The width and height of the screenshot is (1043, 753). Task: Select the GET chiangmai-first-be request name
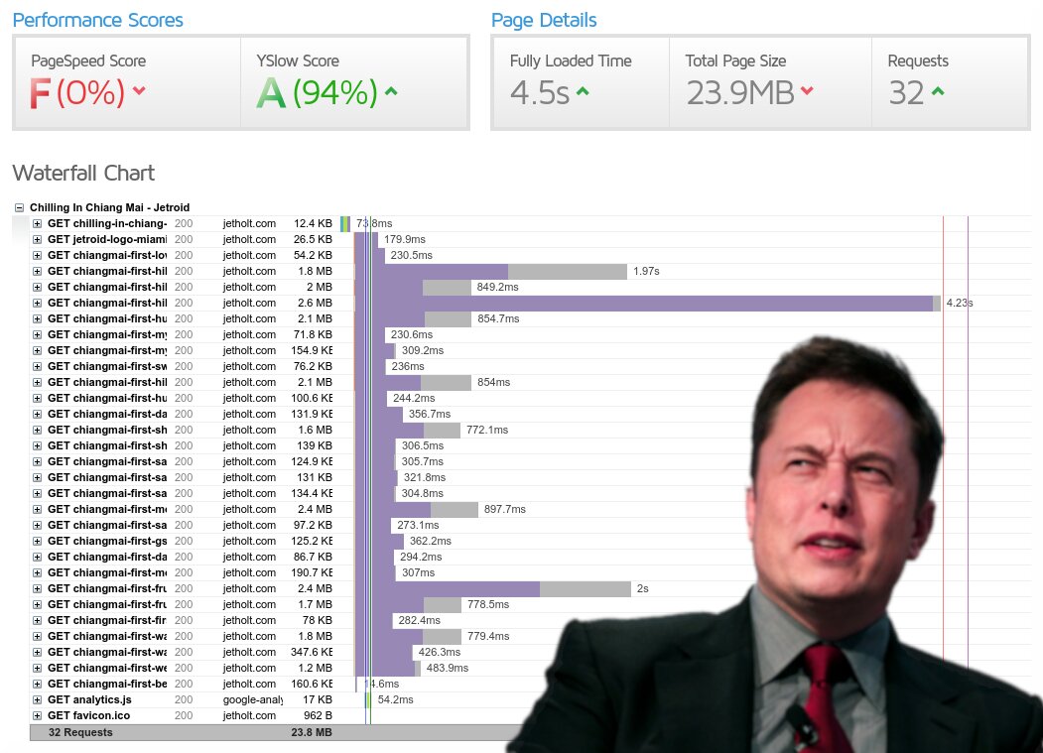107,685
